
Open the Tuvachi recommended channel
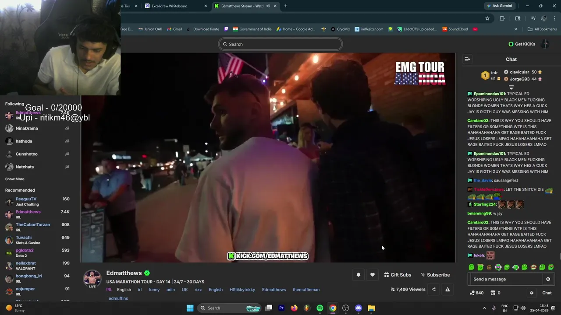37,240
